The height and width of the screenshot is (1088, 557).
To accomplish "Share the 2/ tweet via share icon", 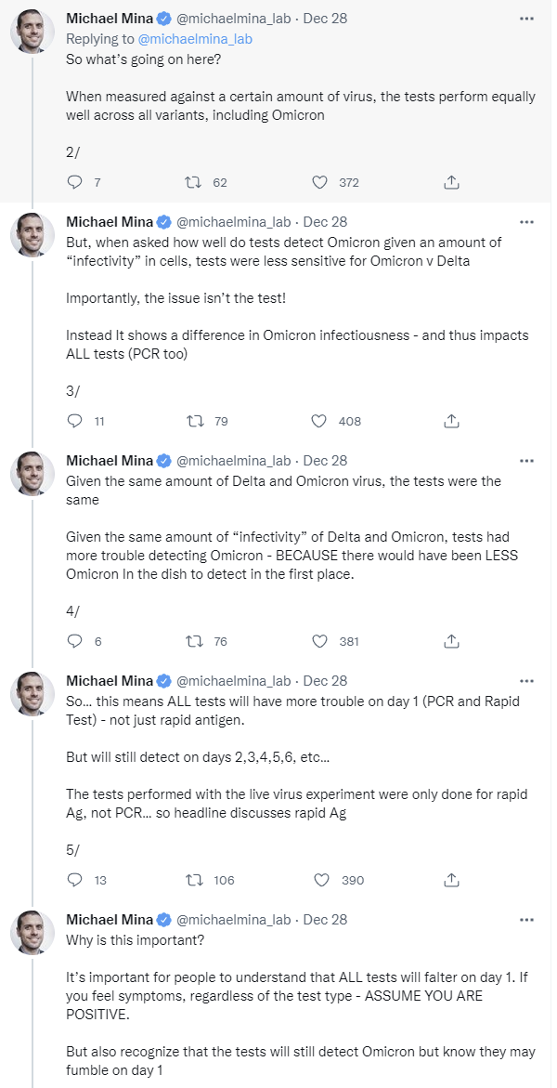I will (451, 182).
